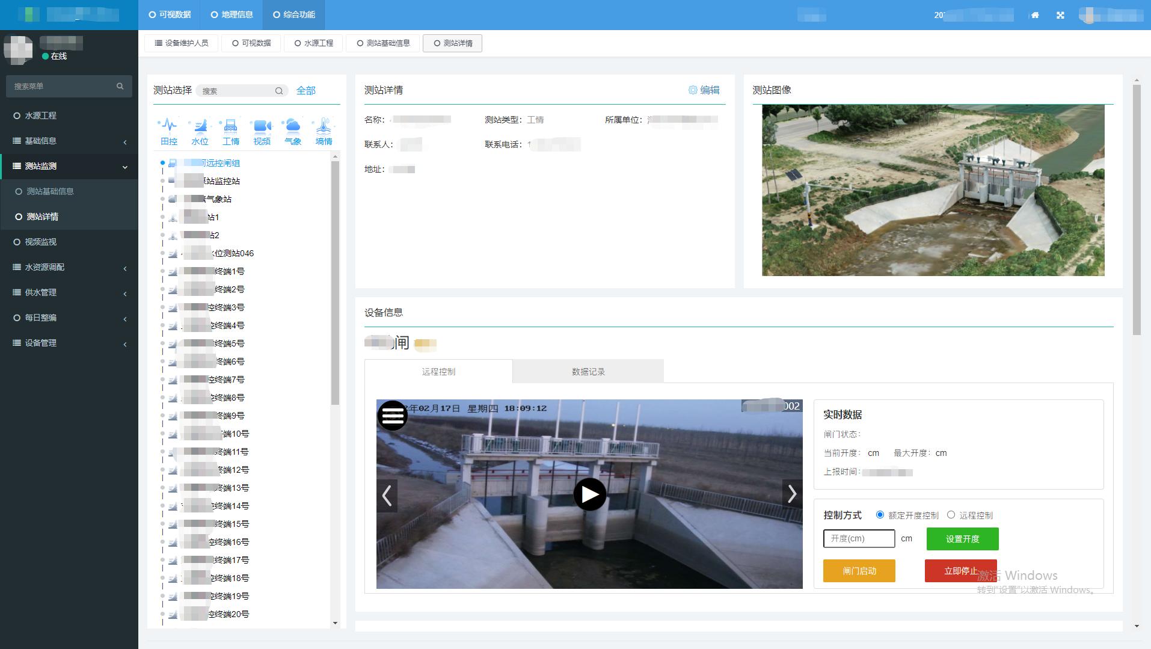Select tree node ending 终端15号
Screen dimensions: 1151x649
pyautogui.click(x=209, y=524)
